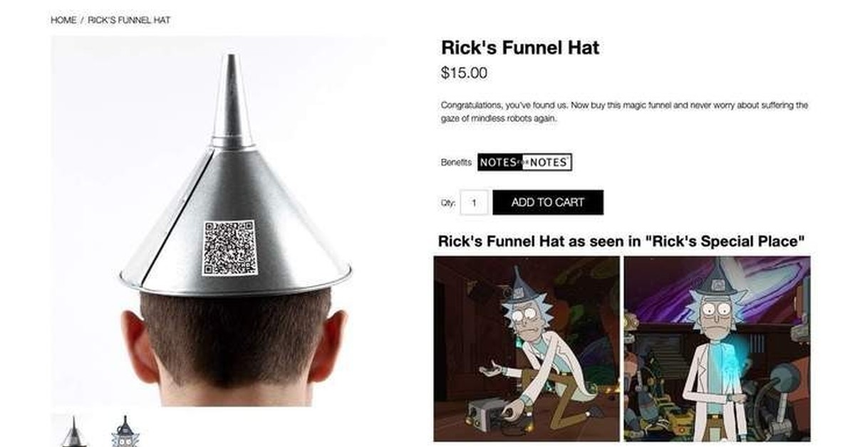
Task: Focus the Qty quantity input field
Action: click(474, 203)
